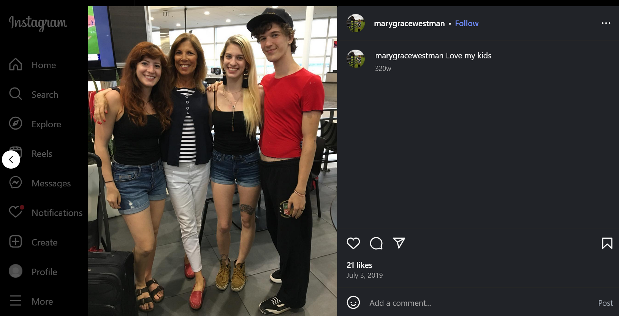The image size is (619, 316).
Task: Create a new post via Create
Action: tap(33, 242)
